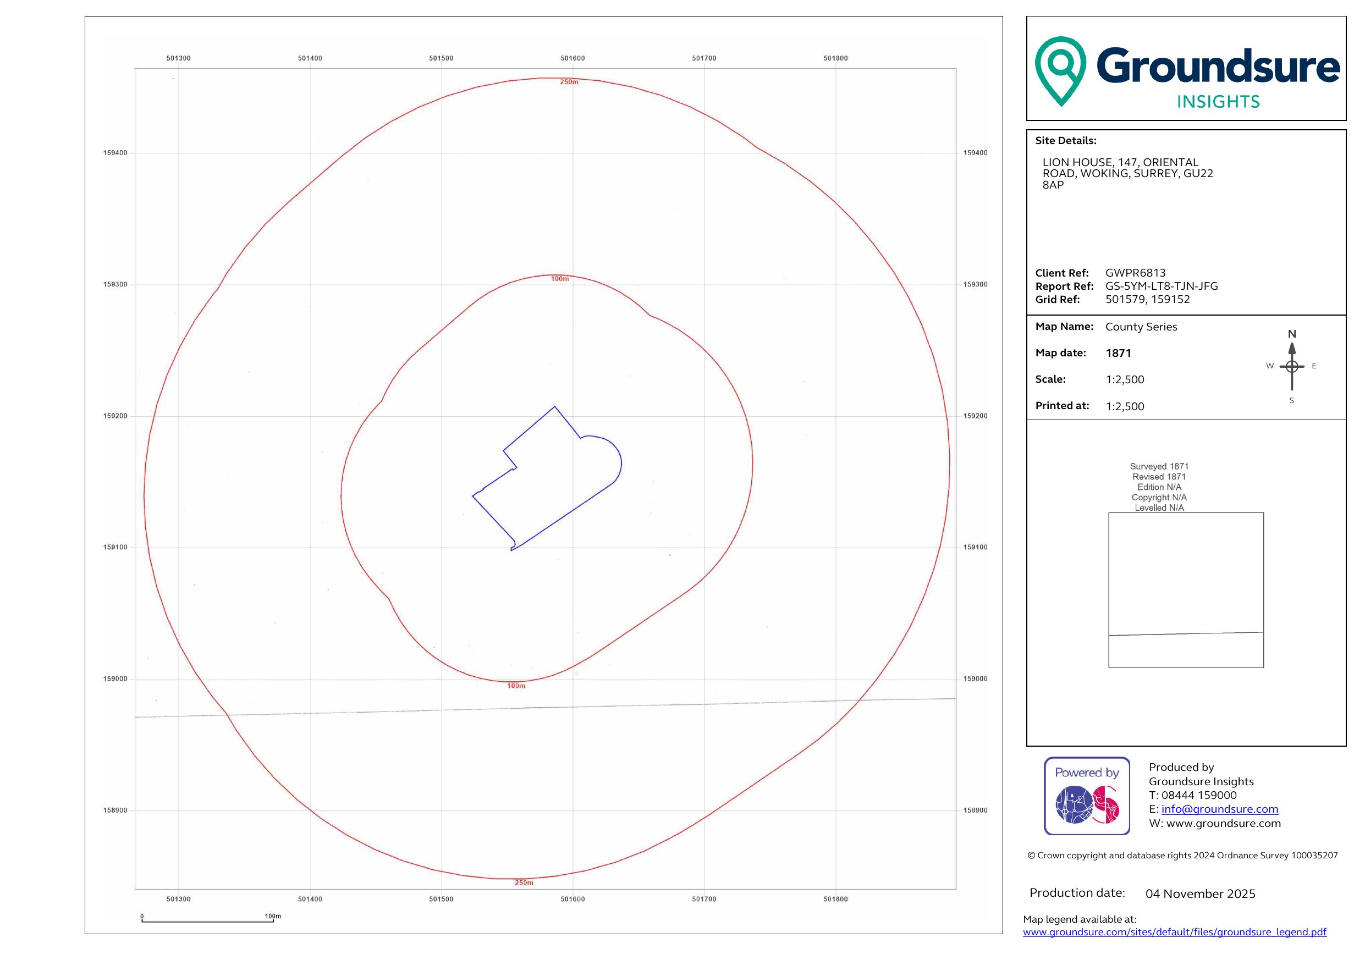This screenshot has width=1365, height=965.
Task: Click the upper 100m buffer label
Action: coord(559,279)
